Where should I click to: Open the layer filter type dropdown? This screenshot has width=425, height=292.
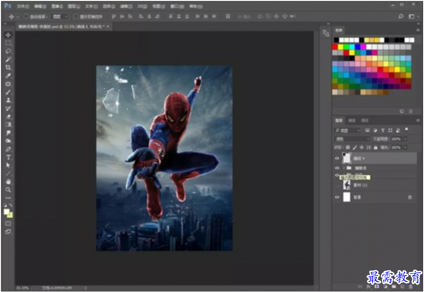click(347, 130)
